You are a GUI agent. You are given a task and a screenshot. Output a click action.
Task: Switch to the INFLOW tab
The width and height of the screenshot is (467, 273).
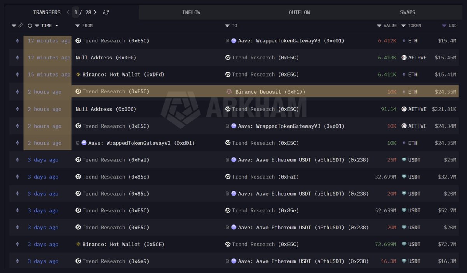pyautogui.click(x=191, y=12)
